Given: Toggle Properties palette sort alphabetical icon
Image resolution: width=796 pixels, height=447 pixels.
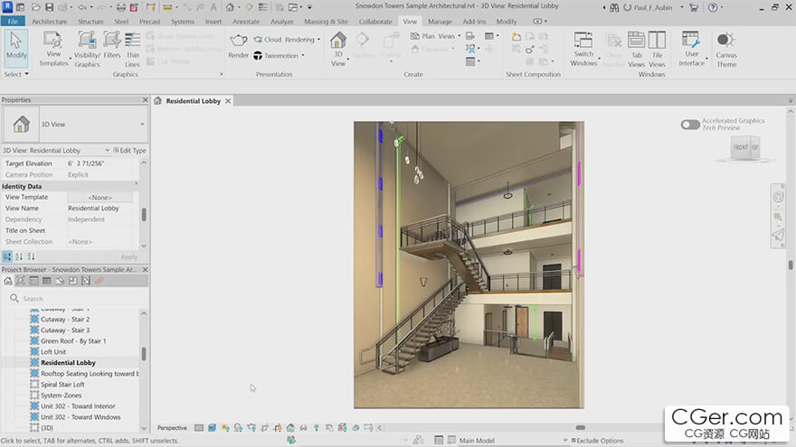Looking at the screenshot, I should [x=19, y=257].
